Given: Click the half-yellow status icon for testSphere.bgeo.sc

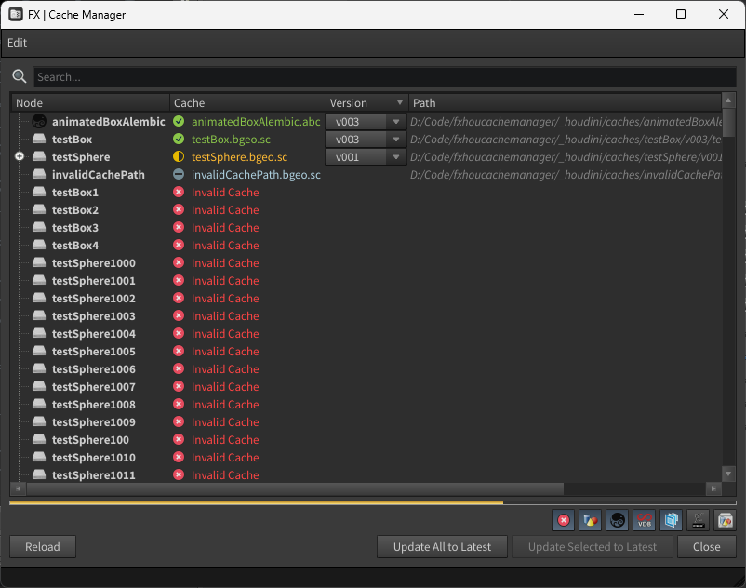Looking at the screenshot, I should click(x=179, y=157).
